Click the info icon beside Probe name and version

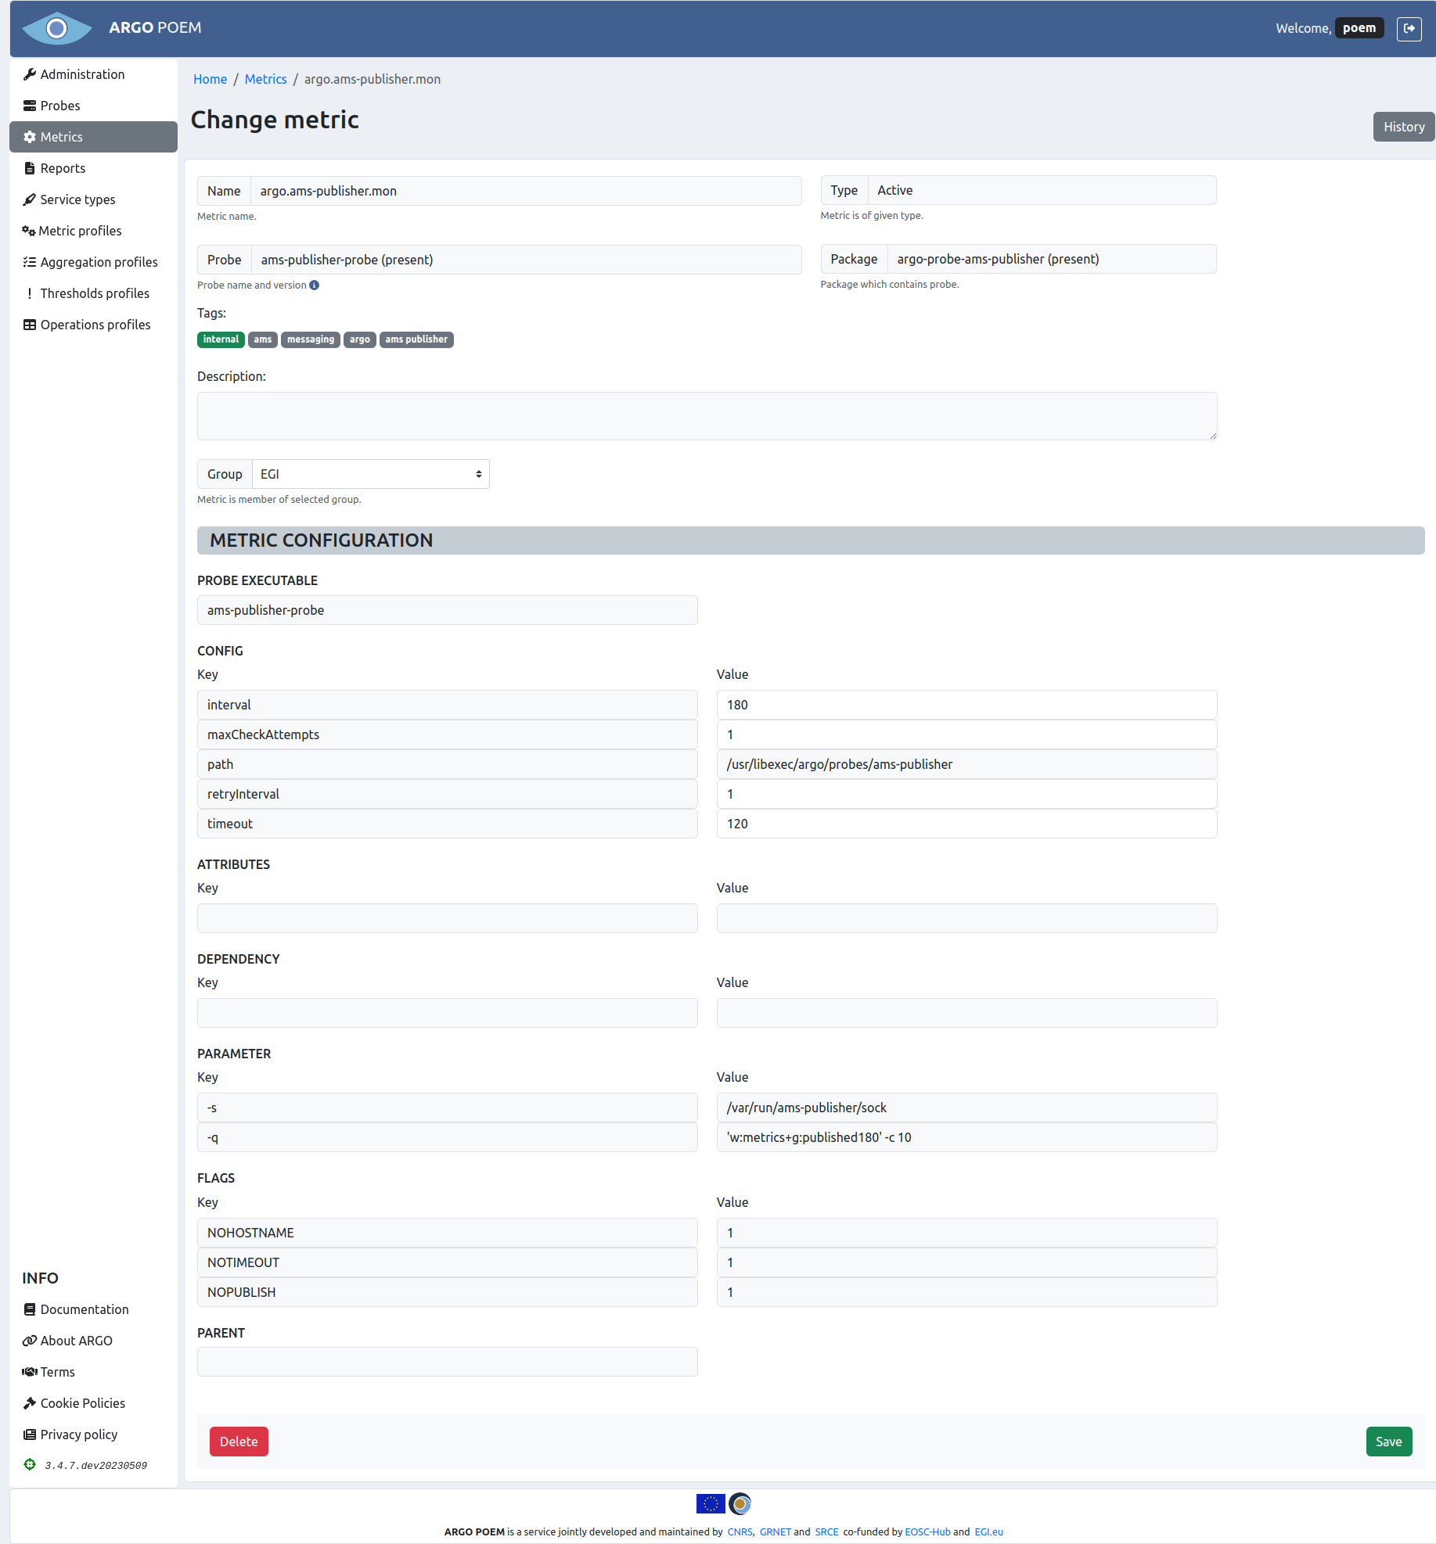click(x=315, y=285)
